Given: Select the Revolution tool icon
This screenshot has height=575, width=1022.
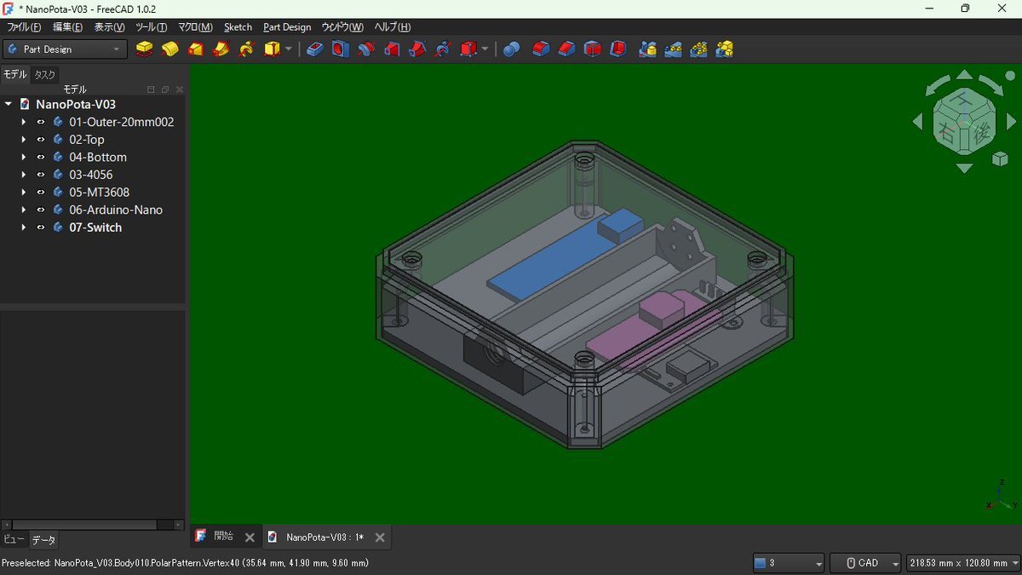Looking at the screenshot, I should pyautogui.click(x=170, y=49).
